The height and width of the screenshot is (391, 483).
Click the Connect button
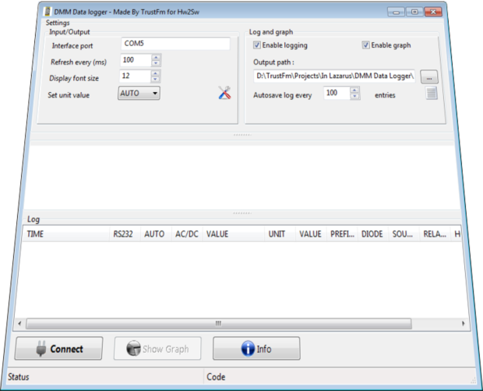pyautogui.click(x=58, y=348)
